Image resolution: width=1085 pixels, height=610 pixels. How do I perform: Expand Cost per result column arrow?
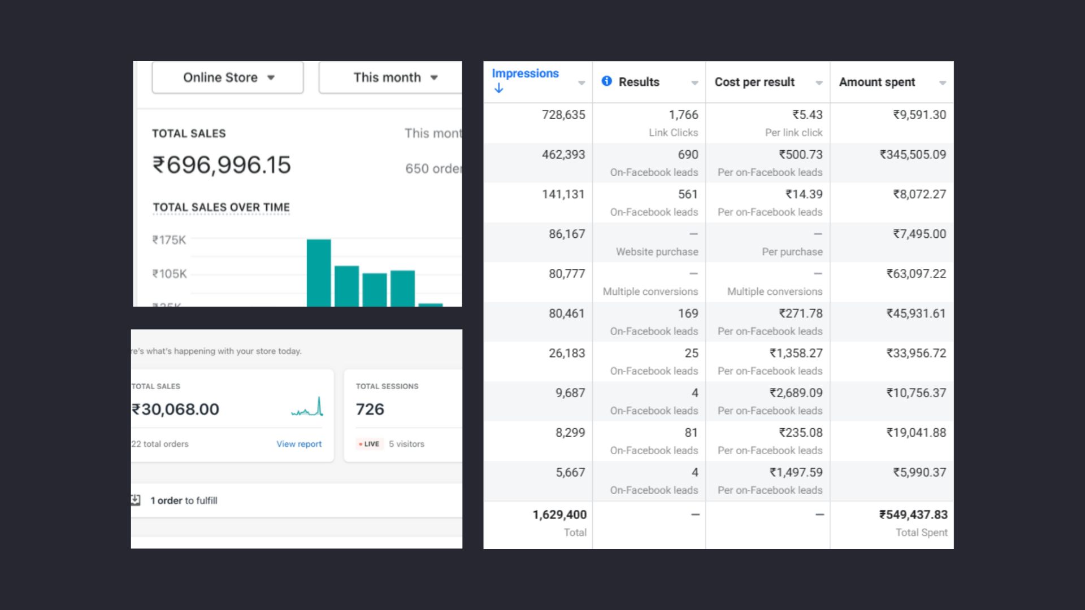[x=819, y=83]
